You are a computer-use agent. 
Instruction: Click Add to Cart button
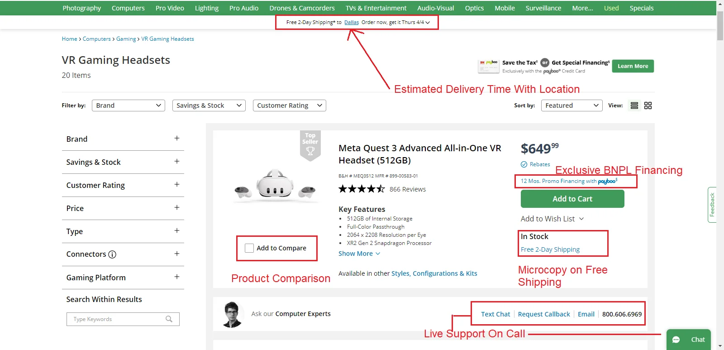click(572, 199)
